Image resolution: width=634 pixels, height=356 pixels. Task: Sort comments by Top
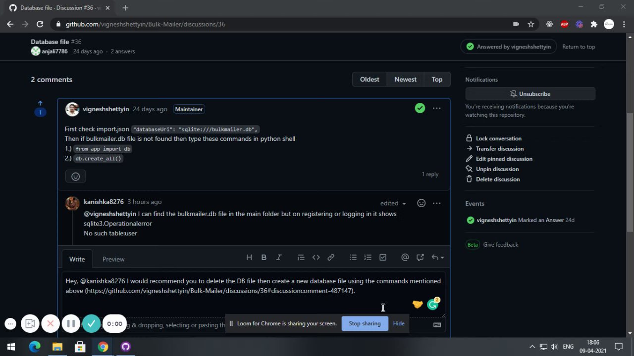pos(437,80)
